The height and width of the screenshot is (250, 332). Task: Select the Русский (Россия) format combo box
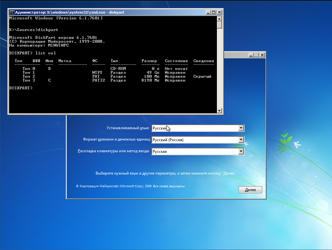198,140
